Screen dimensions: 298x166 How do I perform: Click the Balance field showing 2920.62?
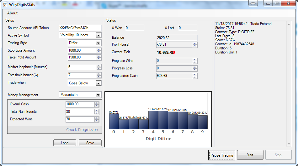[x=177, y=38]
